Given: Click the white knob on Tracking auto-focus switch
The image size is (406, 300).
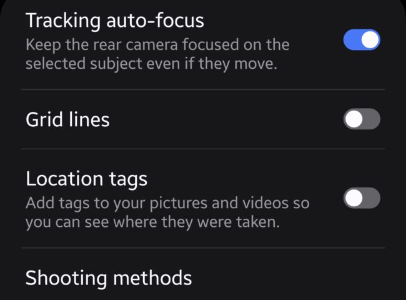Looking at the screenshot, I should [370, 41].
